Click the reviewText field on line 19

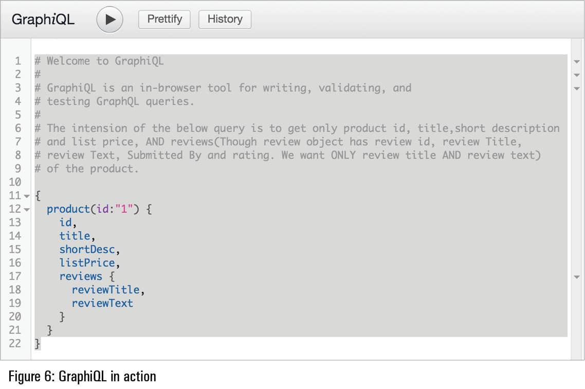(102, 303)
